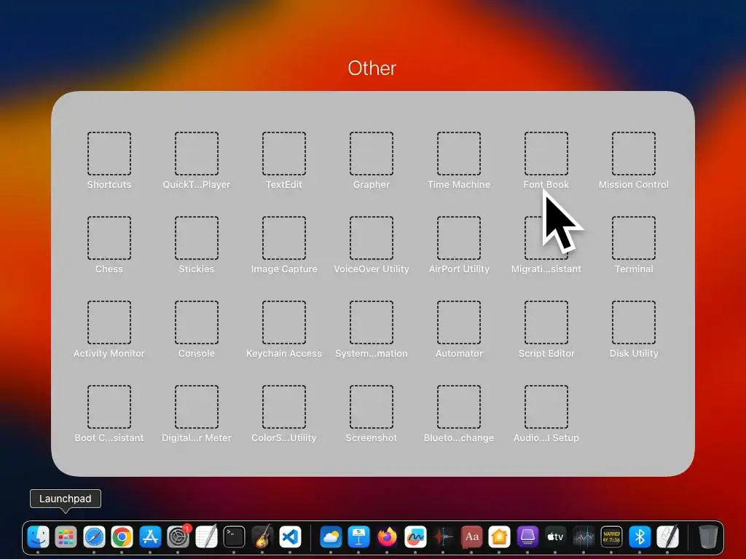Open TextEdit in the Other folder
Image resolution: width=746 pixels, height=559 pixels.
(x=284, y=154)
